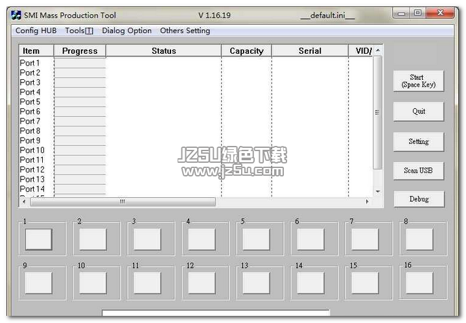The image size is (466, 323).
Task: Select port slot box 11
Action: [147, 283]
